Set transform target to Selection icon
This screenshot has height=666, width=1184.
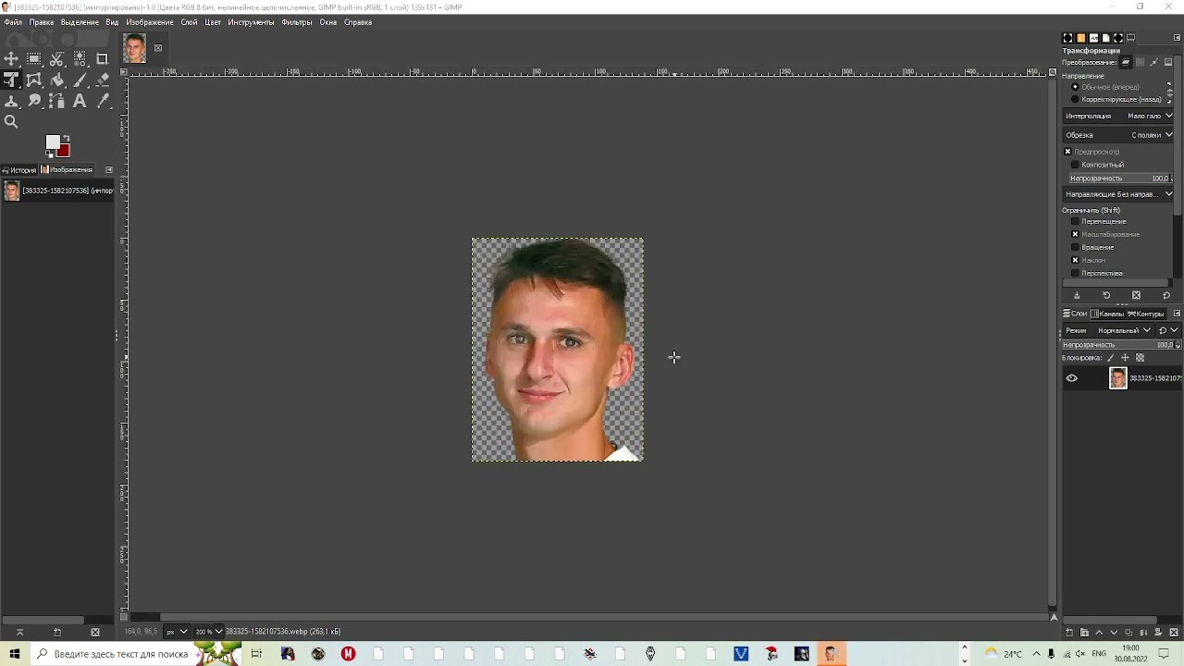[1140, 62]
